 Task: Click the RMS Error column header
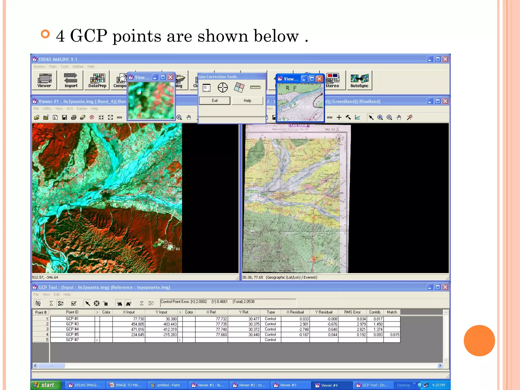(x=352, y=312)
